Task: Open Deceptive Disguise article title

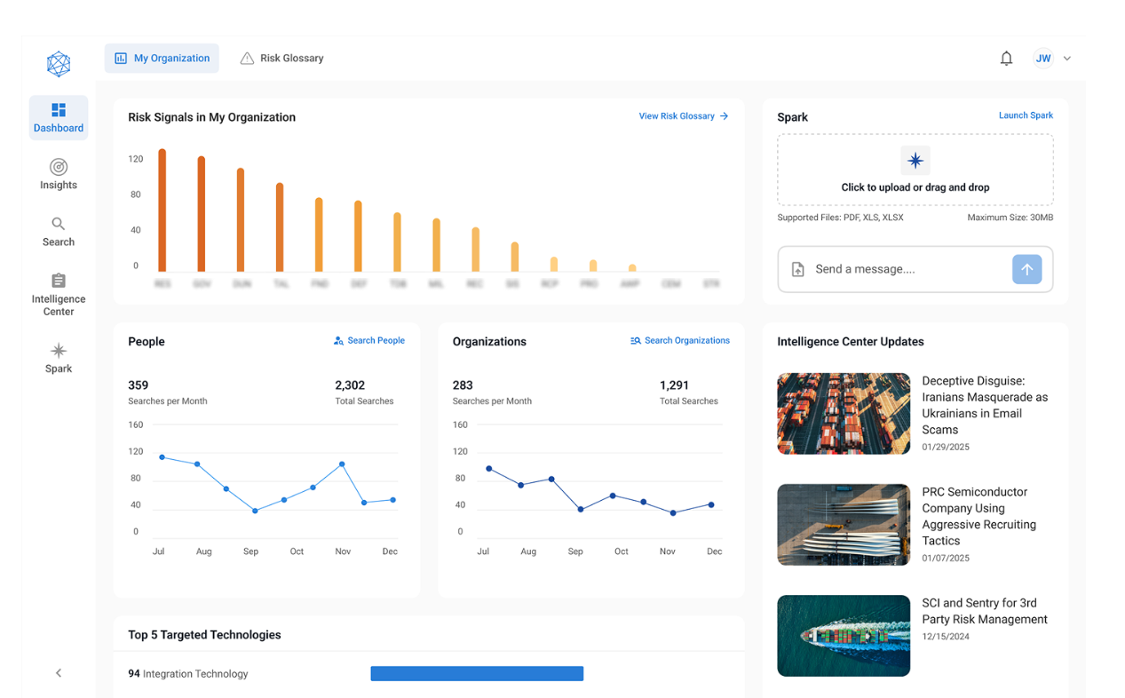Action: pyautogui.click(x=985, y=405)
